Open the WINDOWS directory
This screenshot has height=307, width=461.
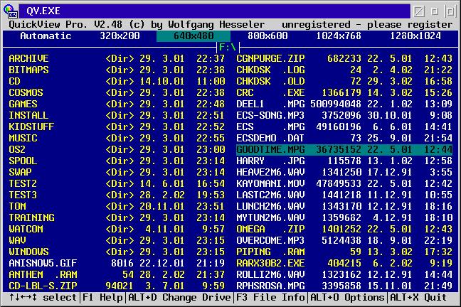click(117, 252)
